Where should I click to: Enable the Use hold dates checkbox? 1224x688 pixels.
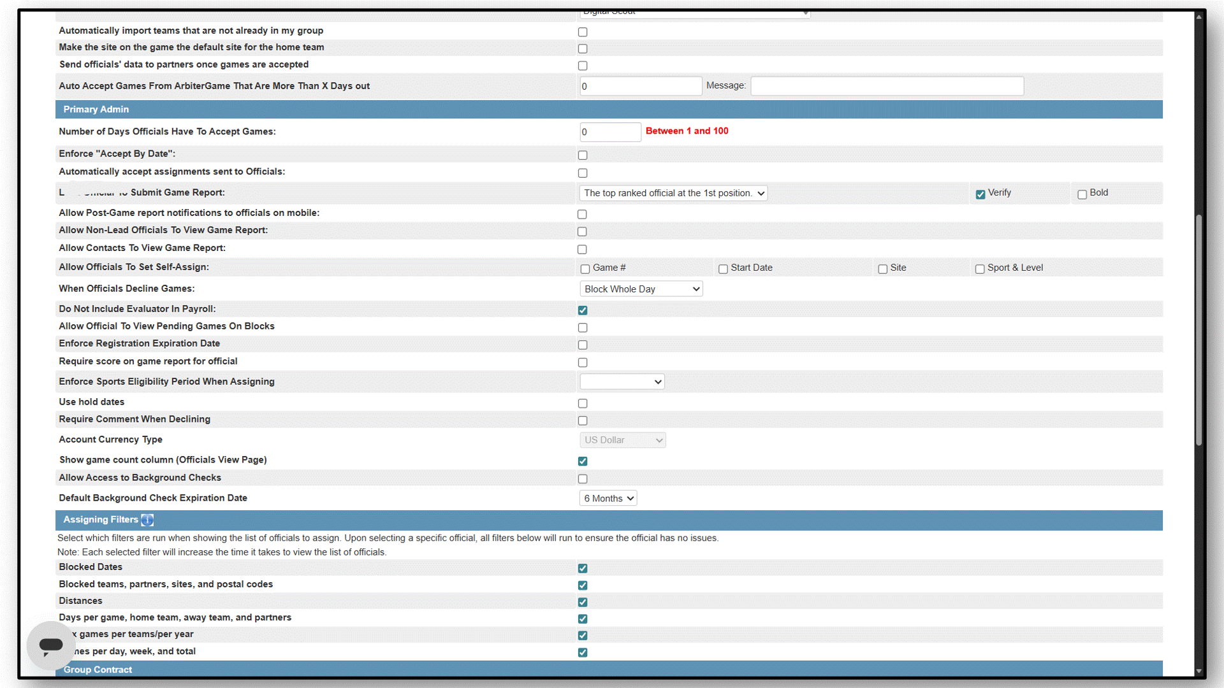tap(583, 403)
